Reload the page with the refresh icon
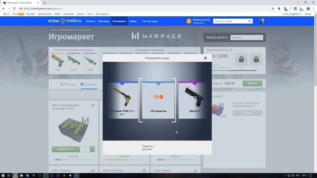 click(x=14, y=9)
